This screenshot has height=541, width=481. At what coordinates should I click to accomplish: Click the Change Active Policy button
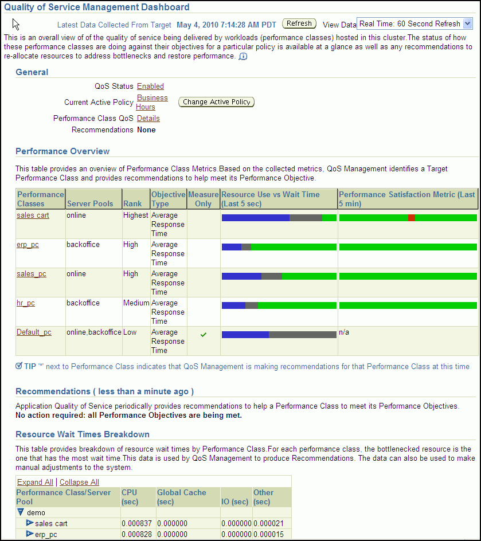point(216,102)
